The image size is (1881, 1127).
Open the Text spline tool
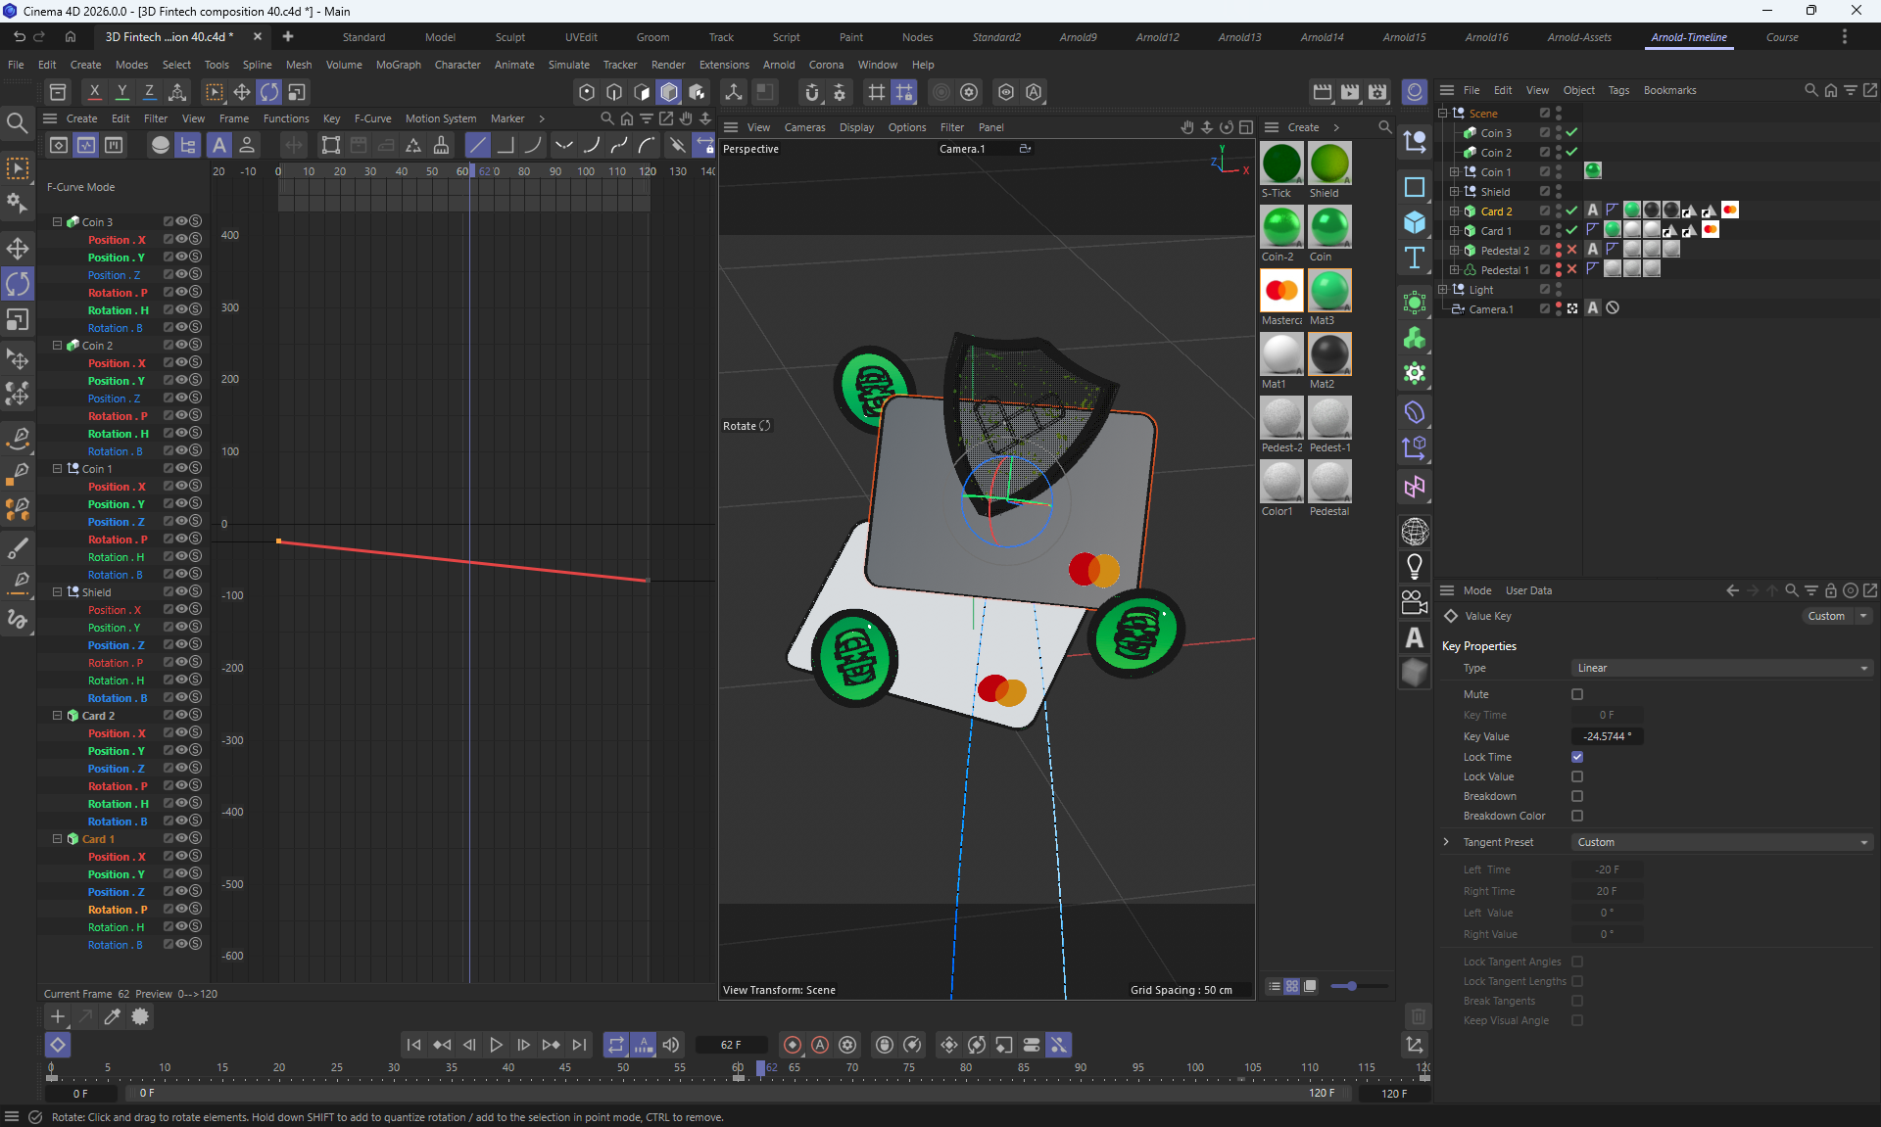pos(1414,258)
